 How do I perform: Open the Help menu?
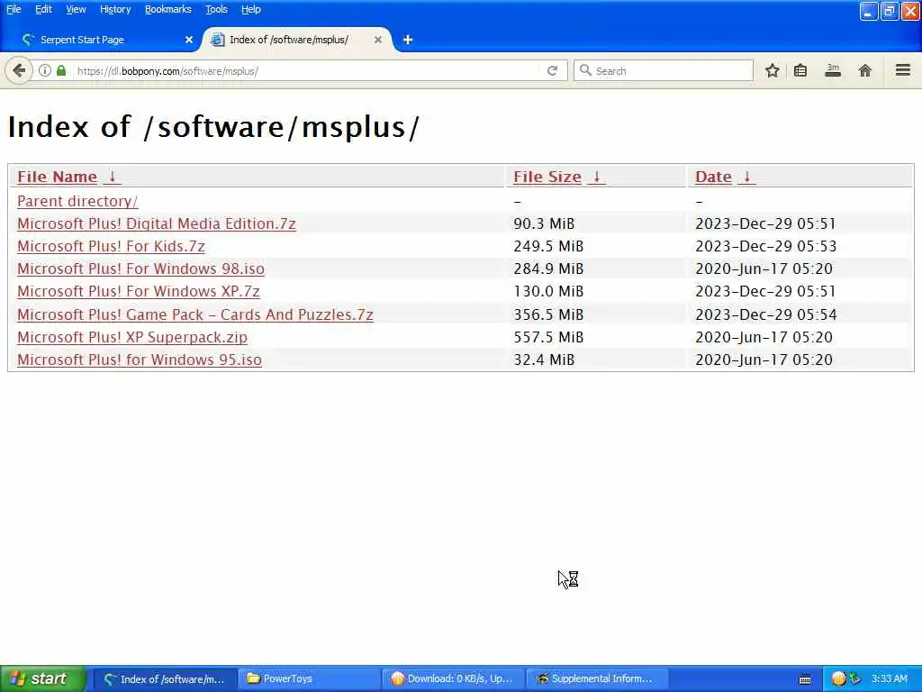point(251,9)
